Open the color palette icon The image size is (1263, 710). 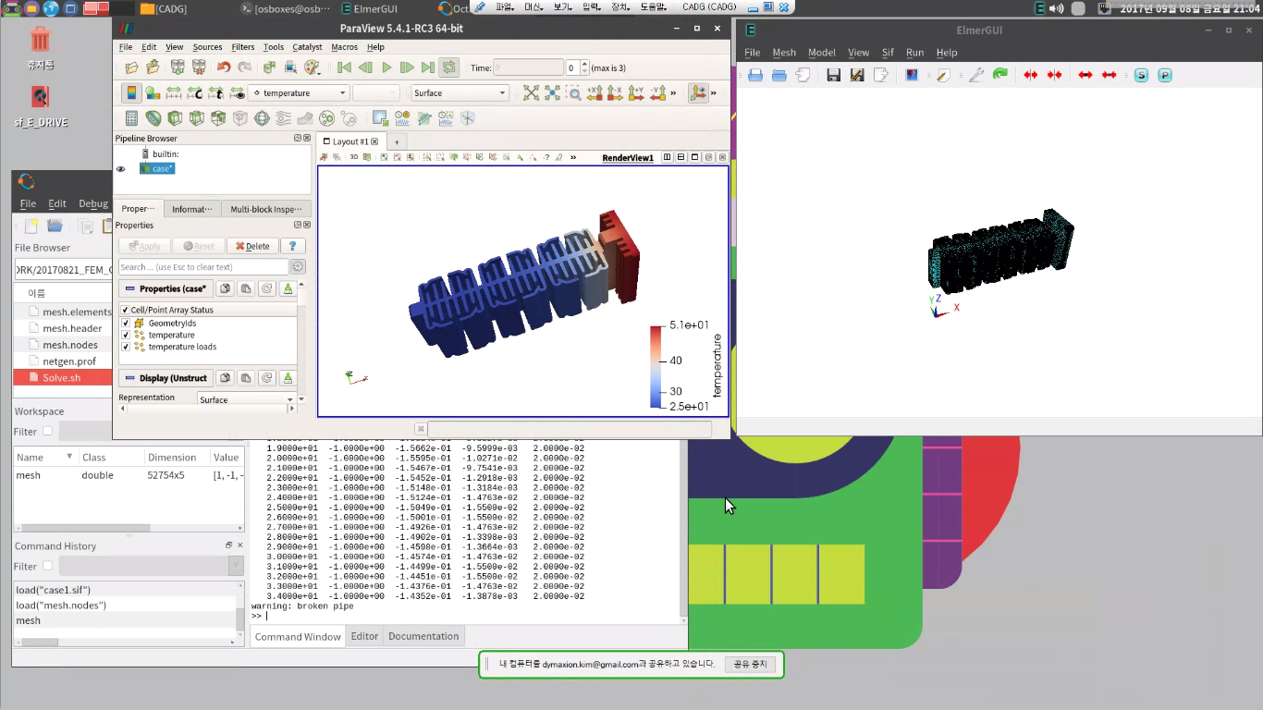[x=313, y=67]
